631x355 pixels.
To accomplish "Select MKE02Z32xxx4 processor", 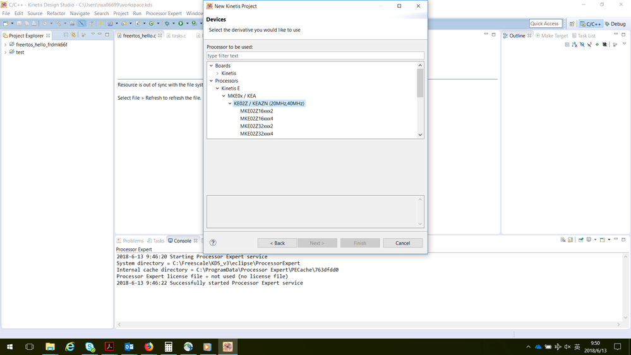I will click(256, 134).
